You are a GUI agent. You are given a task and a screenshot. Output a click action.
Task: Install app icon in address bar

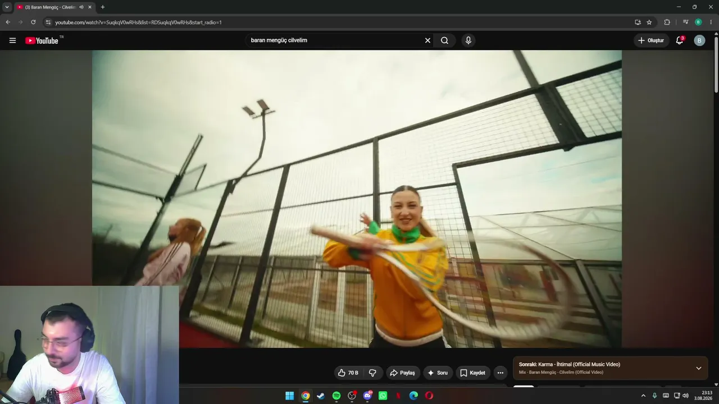tap(638, 22)
